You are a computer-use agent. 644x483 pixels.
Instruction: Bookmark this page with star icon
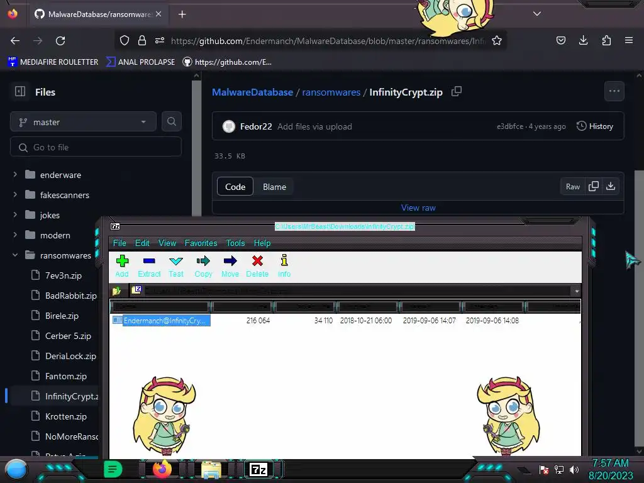click(x=497, y=41)
